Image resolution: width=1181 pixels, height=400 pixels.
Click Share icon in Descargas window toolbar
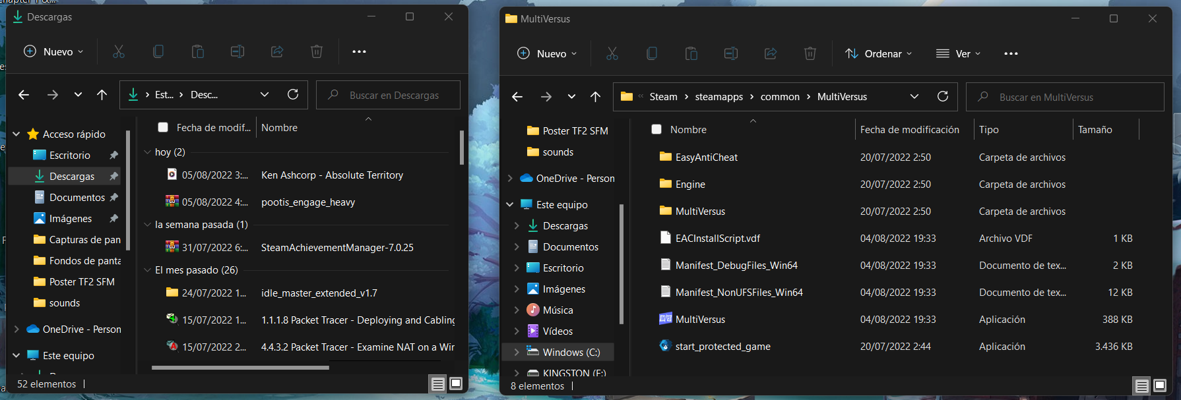click(277, 51)
